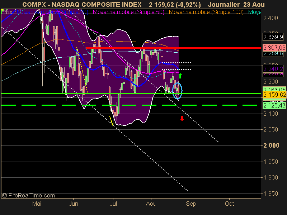Click the Sep month label on time axis
The width and height of the screenshot is (287, 215).
pos(191,204)
